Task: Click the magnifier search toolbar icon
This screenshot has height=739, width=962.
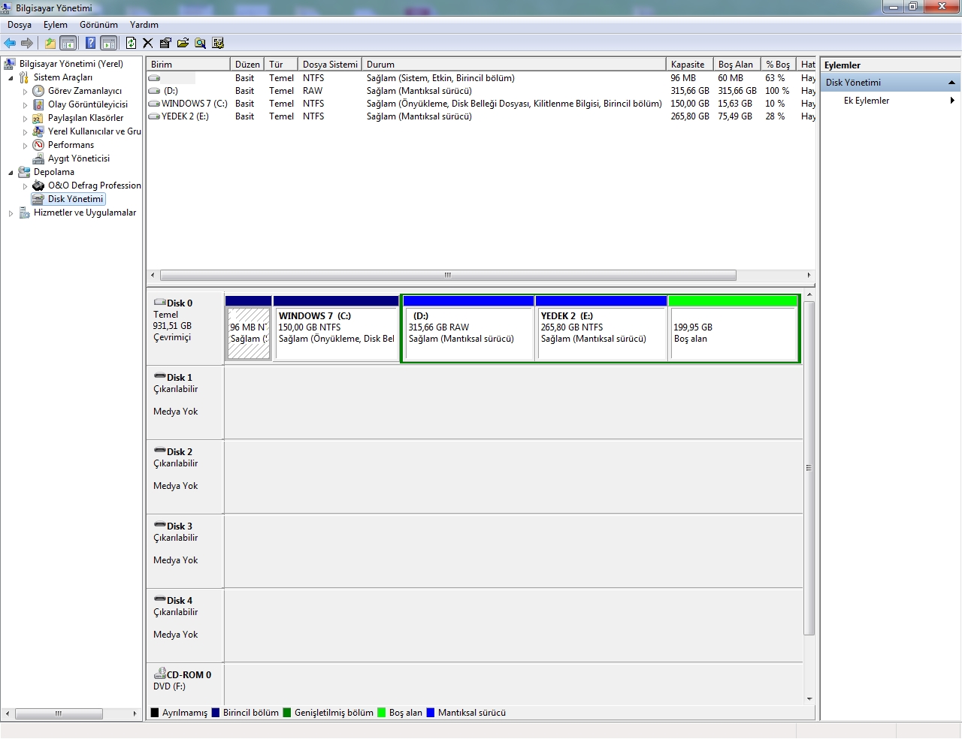Action: (x=200, y=43)
